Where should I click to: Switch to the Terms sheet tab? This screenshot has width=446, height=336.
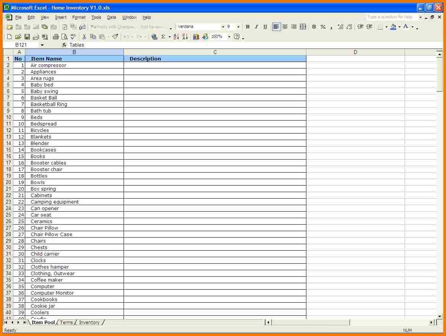point(66,322)
